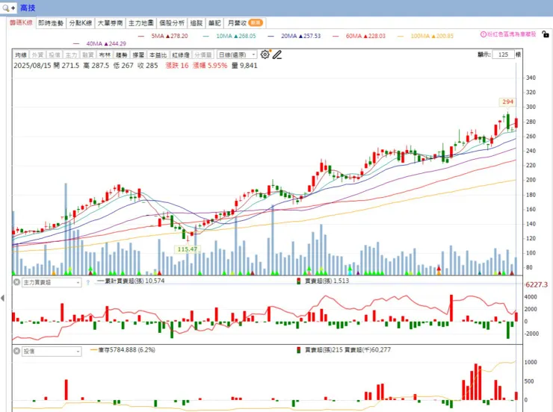Click the 40MA 244.29 legend entry
Viewport: 553px width, 412px height.
100,44
